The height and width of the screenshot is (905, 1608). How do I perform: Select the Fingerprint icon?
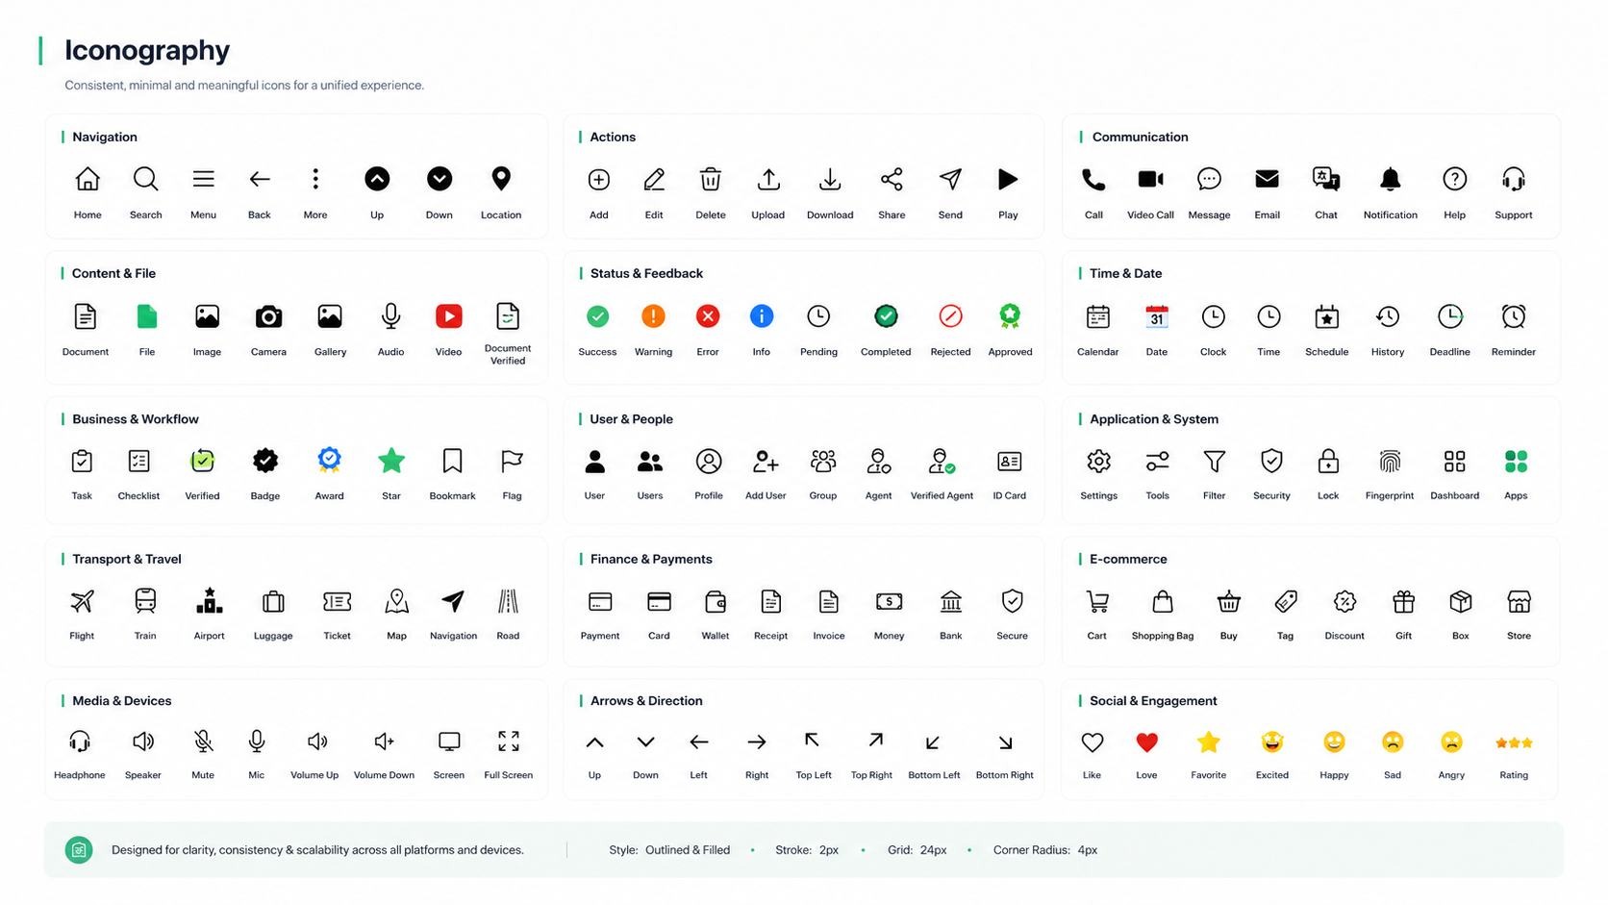click(1390, 462)
